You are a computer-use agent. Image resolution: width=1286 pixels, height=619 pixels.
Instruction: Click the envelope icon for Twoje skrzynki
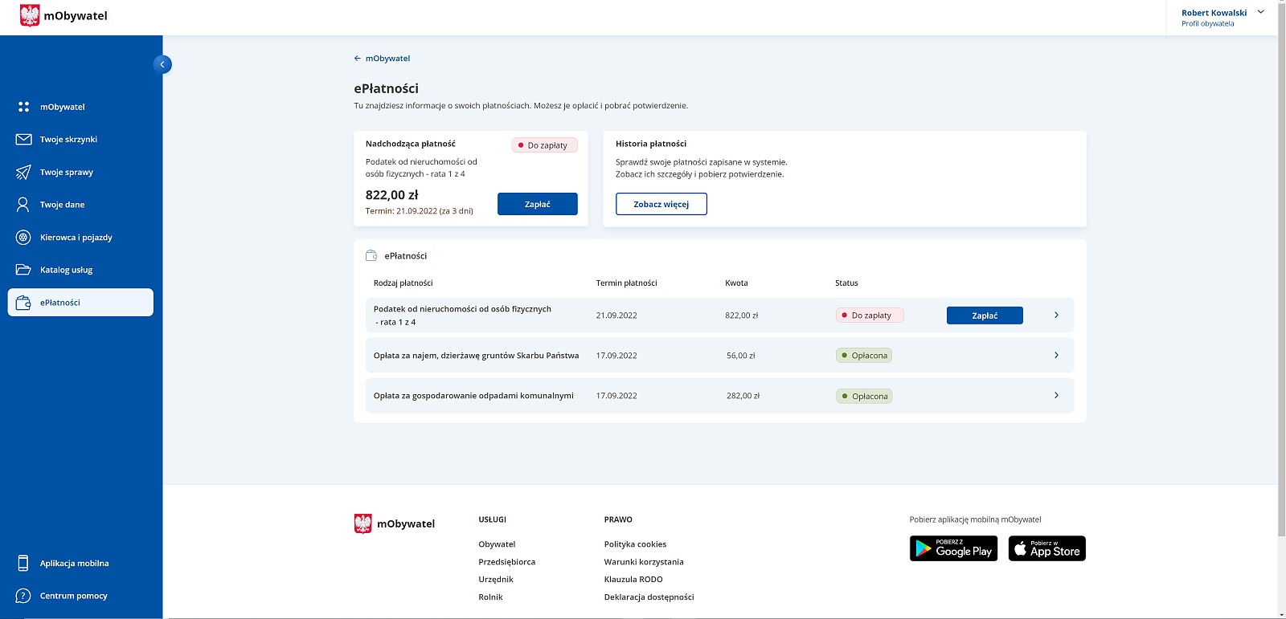[x=23, y=140]
